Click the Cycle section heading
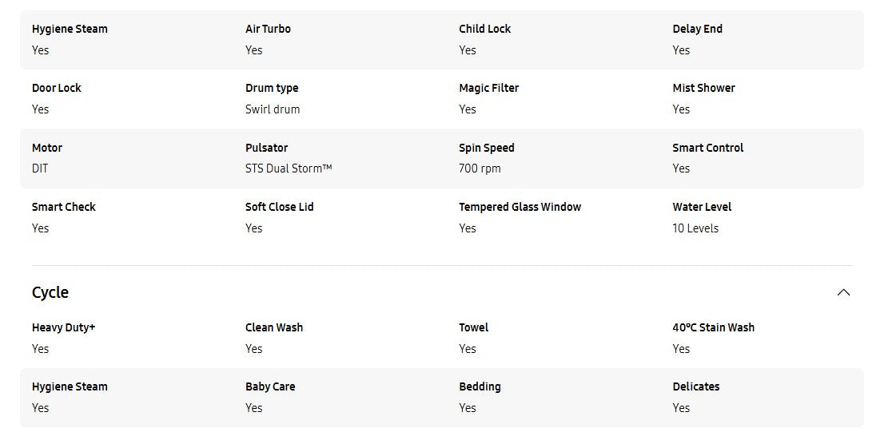The width and height of the screenshot is (884, 432). [x=50, y=292]
